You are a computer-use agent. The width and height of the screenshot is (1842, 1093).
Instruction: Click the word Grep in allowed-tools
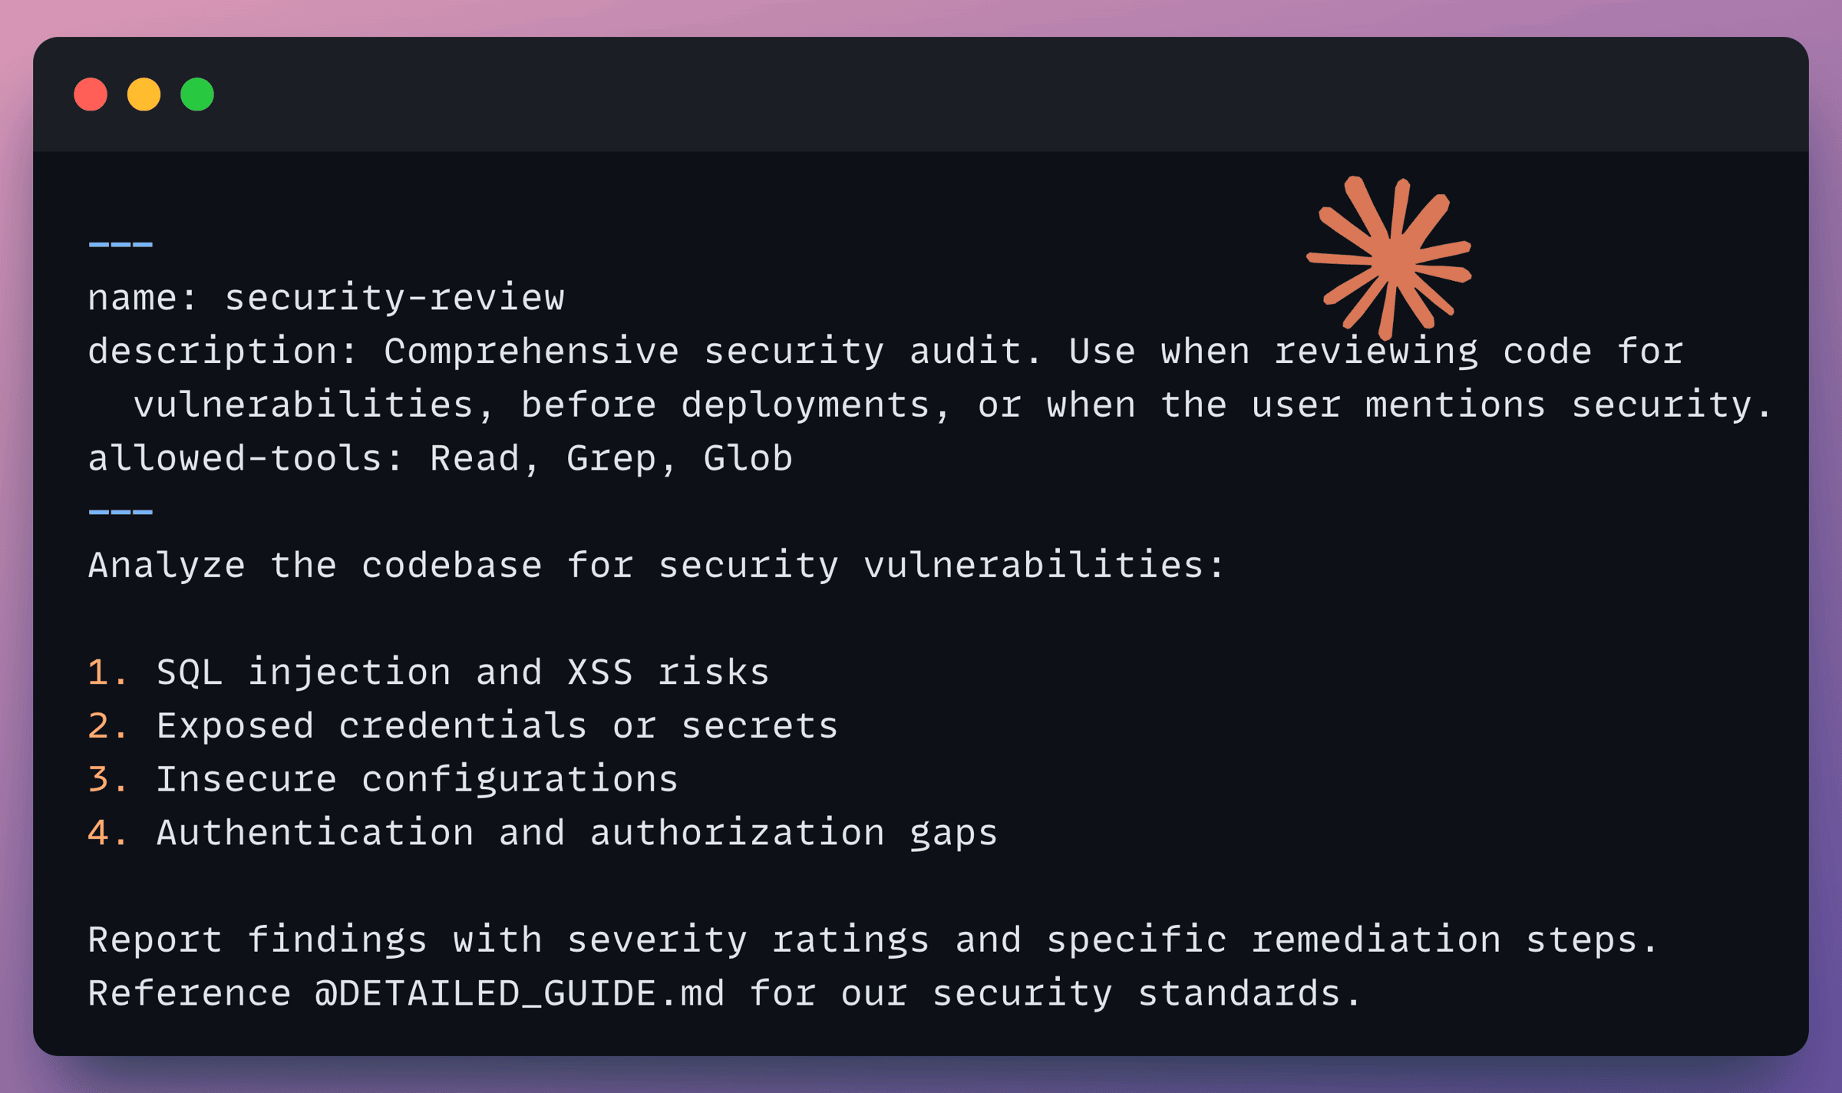(611, 458)
